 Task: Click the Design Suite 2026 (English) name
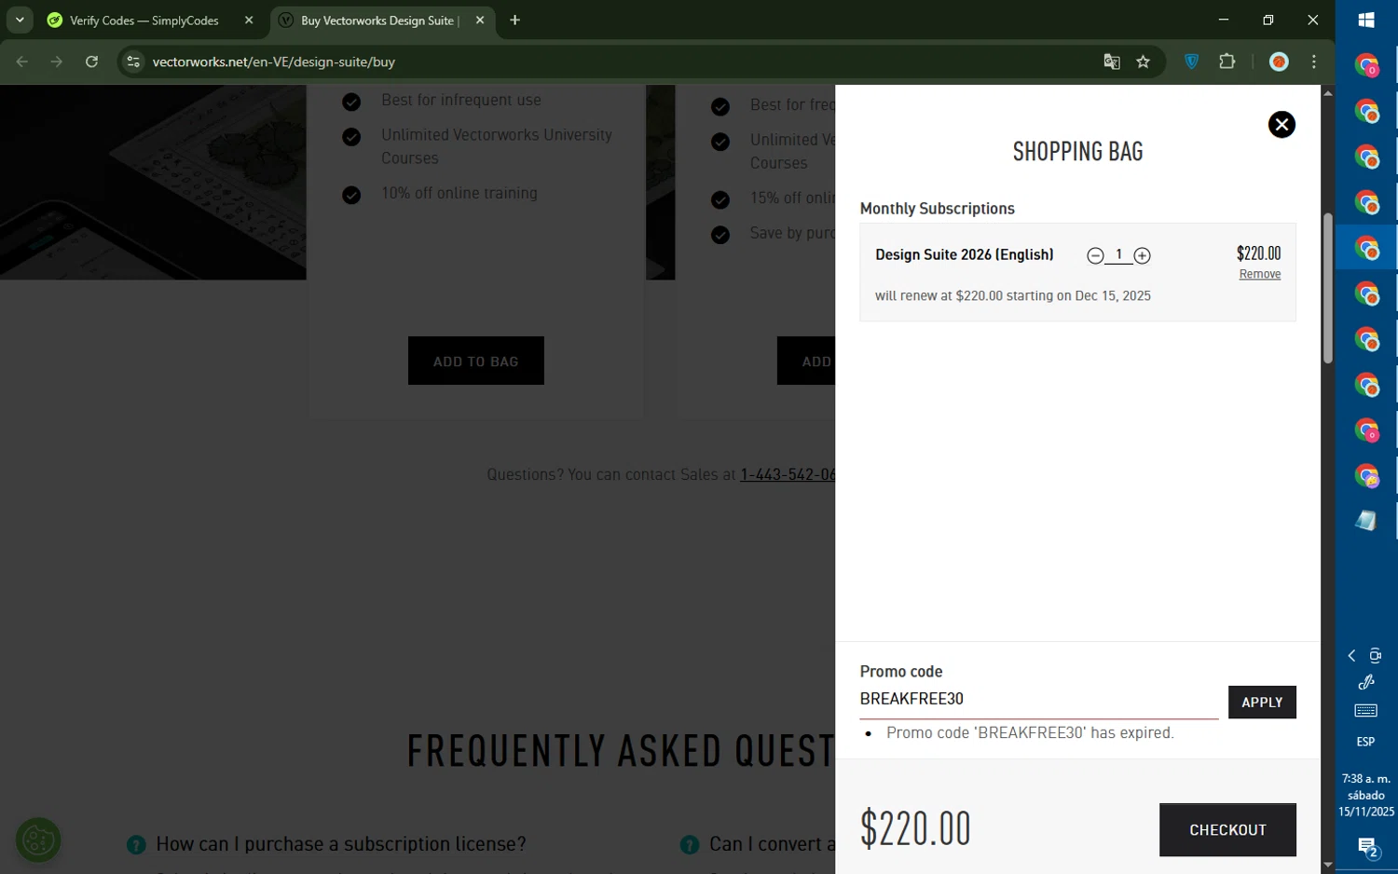click(965, 254)
